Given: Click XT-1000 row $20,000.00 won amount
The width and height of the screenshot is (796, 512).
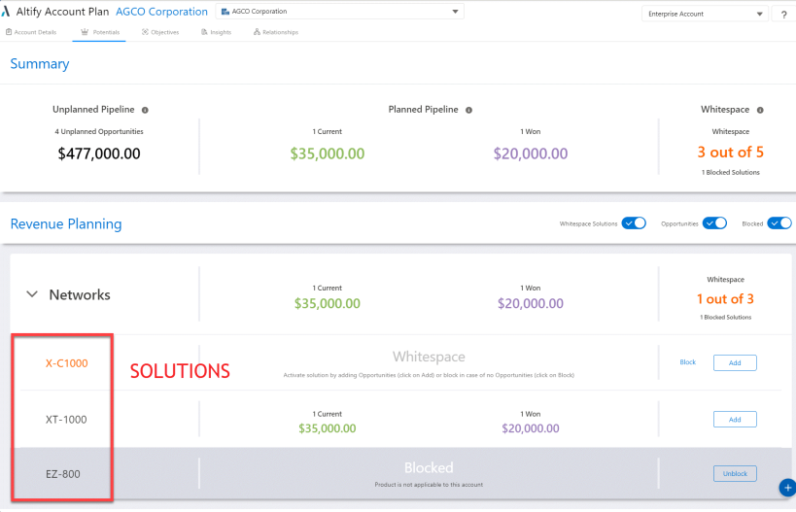Looking at the screenshot, I should pyautogui.click(x=531, y=428).
